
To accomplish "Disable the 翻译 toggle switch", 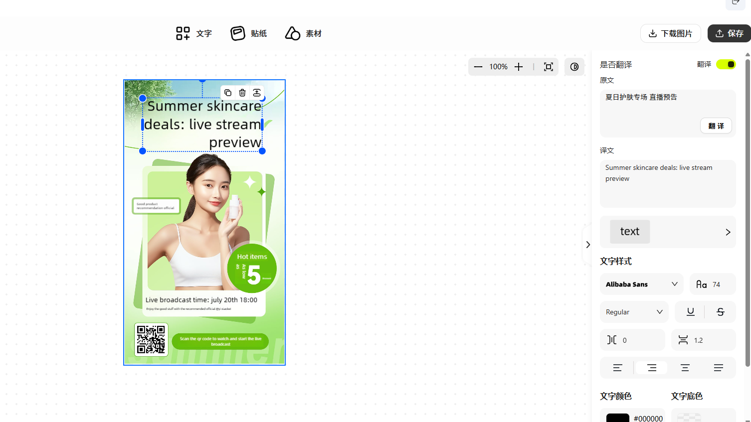I will pos(726,64).
